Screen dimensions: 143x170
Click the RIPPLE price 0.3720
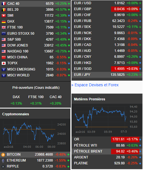(x=48, y=166)
